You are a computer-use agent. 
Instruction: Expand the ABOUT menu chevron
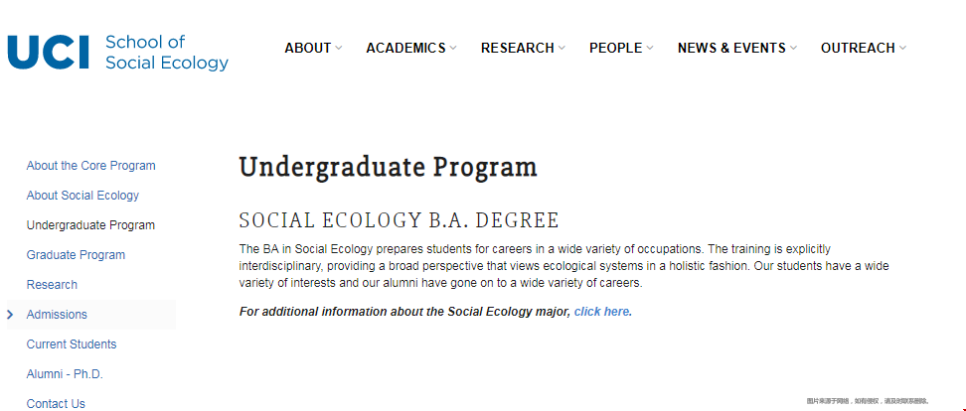[x=339, y=48]
